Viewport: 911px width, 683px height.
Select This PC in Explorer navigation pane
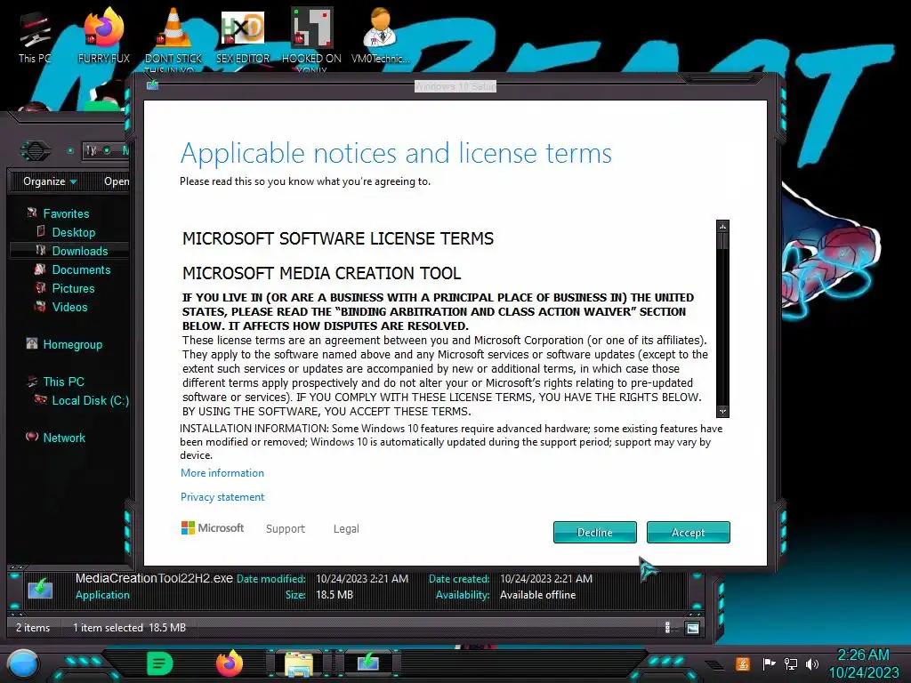64,382
